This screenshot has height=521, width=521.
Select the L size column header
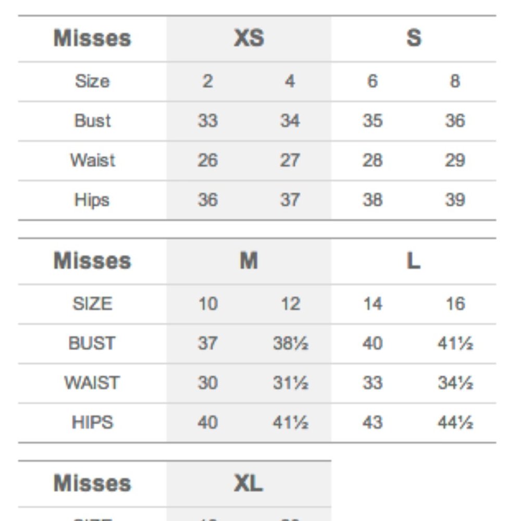point(413,261)
